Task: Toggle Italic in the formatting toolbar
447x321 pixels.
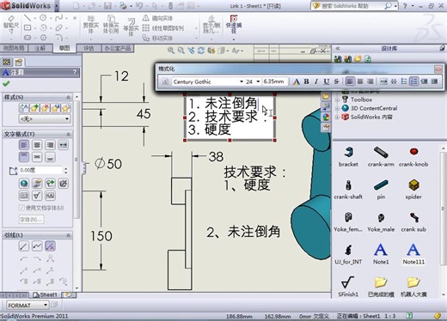Action: coord(316,82)
